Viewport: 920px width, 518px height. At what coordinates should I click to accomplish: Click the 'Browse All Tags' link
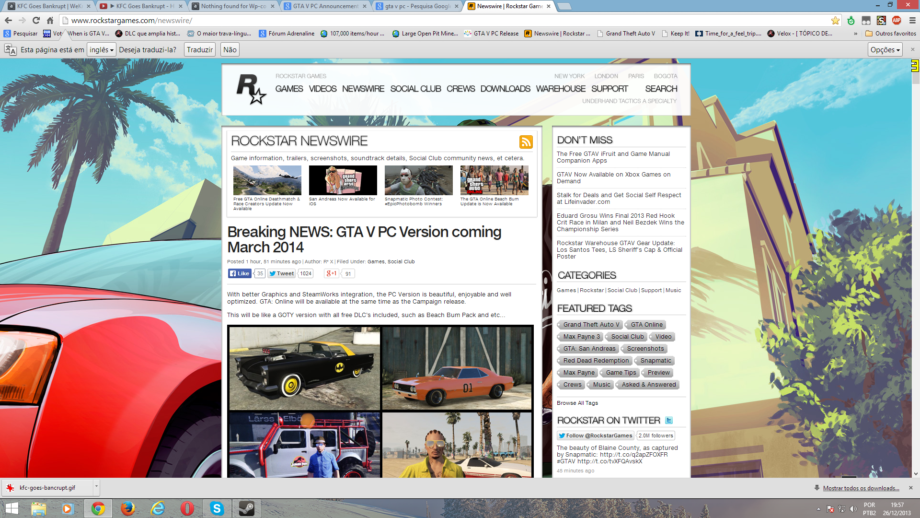(577, 403)
